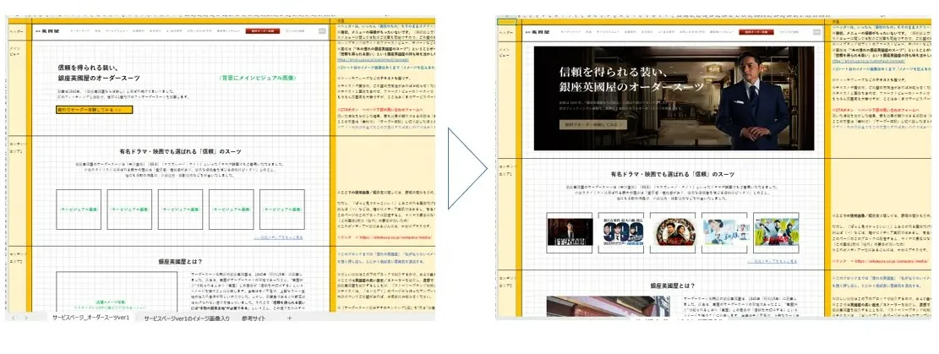Select the third キービジュアル画像 placeholder box

pos(180,210)
